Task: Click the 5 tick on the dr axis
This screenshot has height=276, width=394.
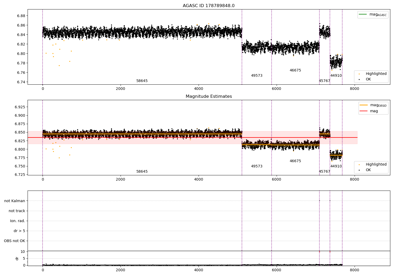Action: pos(24,258)
